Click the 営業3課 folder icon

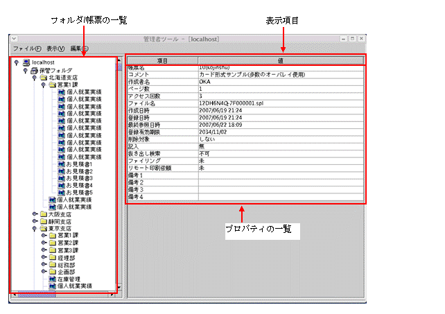click(x=53, y=250)
